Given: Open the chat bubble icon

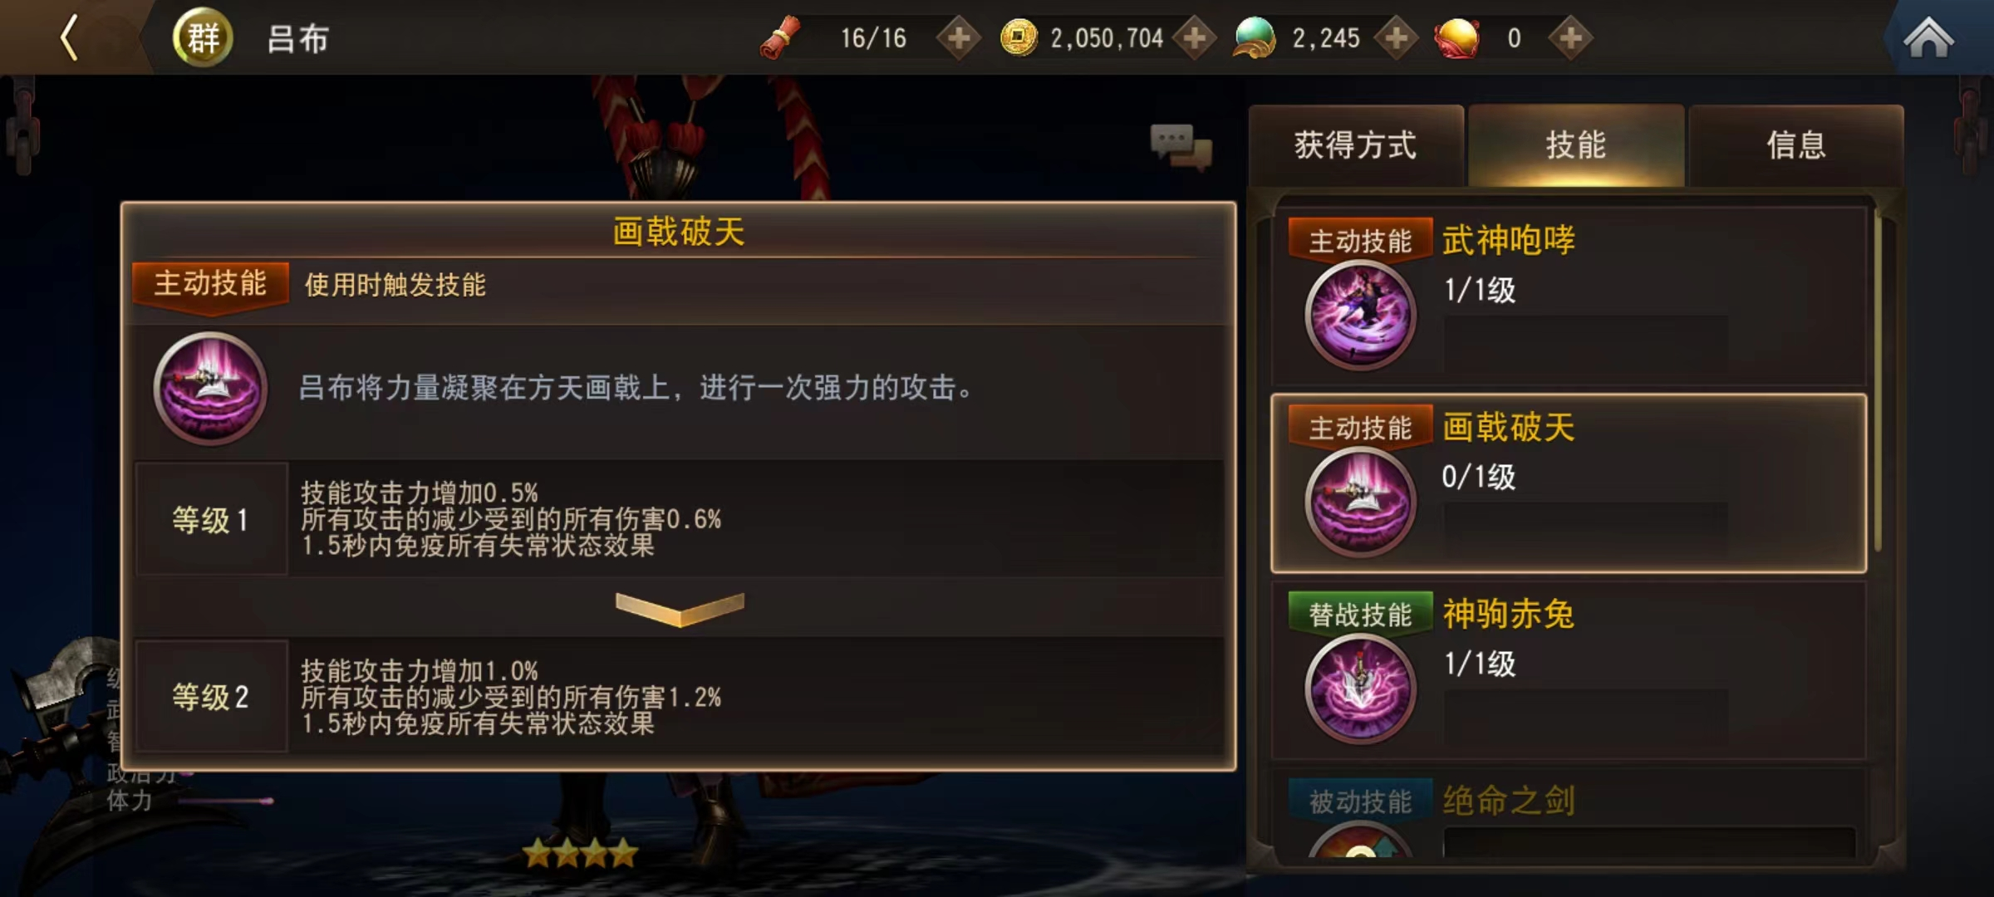Looking at the screenshot, I should [x=1181, y=147].
